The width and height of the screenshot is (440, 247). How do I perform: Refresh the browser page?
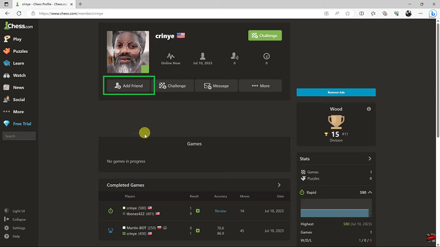coord(19,13)
